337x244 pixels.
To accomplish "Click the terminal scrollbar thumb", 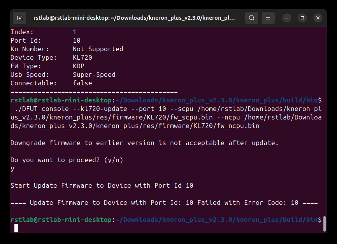I will click(x=325, y=224).
